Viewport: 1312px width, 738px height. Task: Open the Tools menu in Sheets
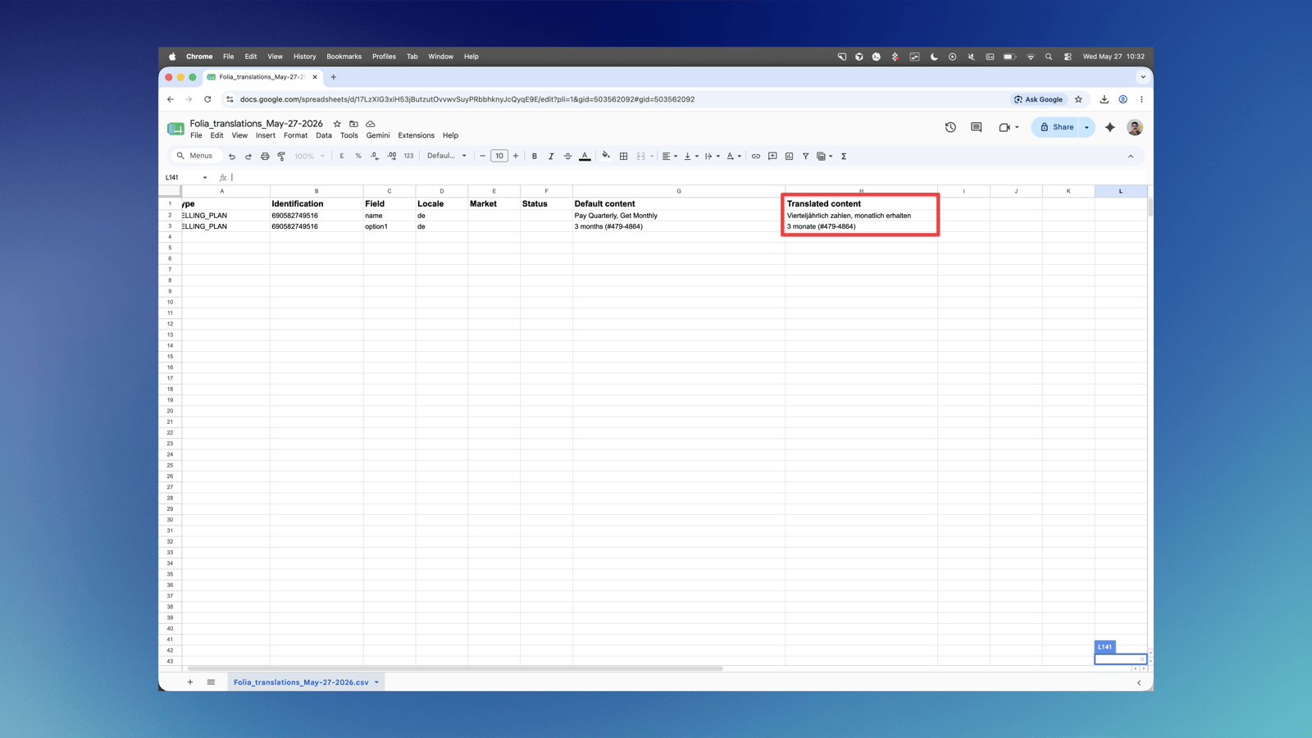[349, 135]
